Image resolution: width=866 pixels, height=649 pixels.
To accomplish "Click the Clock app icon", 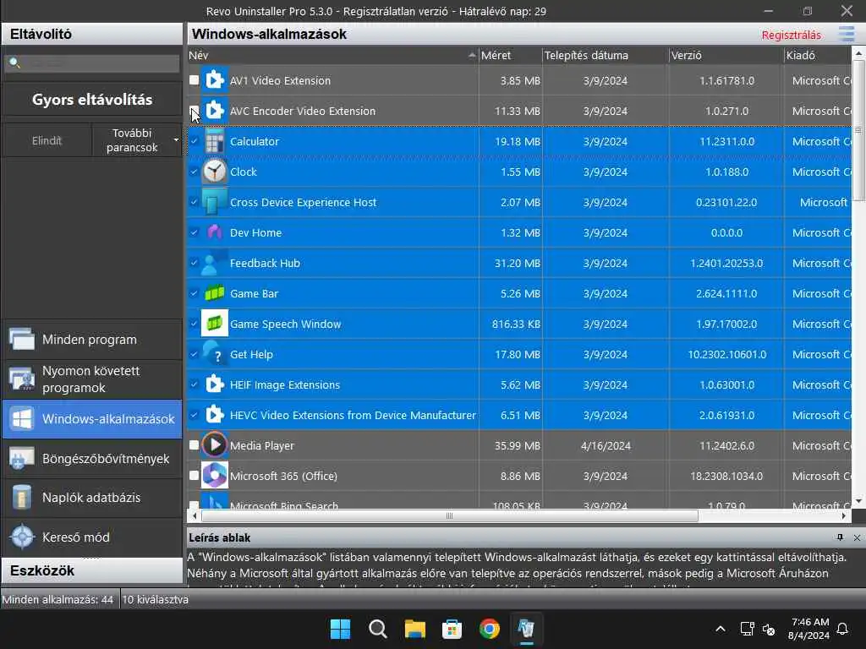I will (x=214, y=172).
